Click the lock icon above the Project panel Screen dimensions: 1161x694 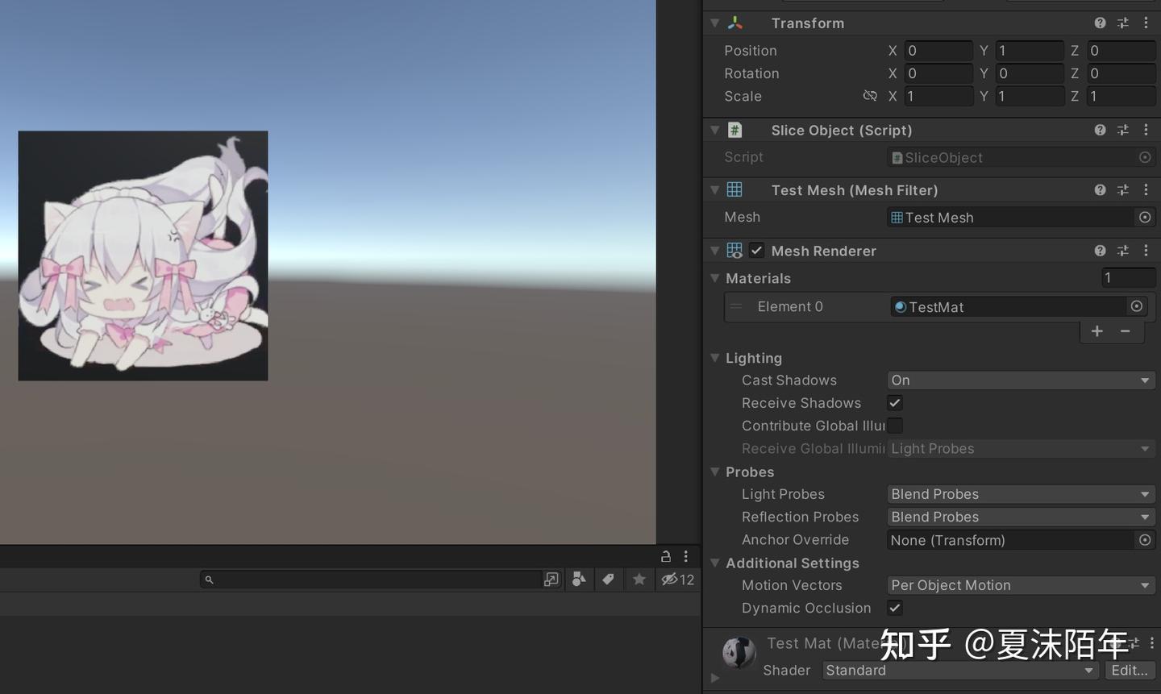pyautogui.click(x=665, y=555)
